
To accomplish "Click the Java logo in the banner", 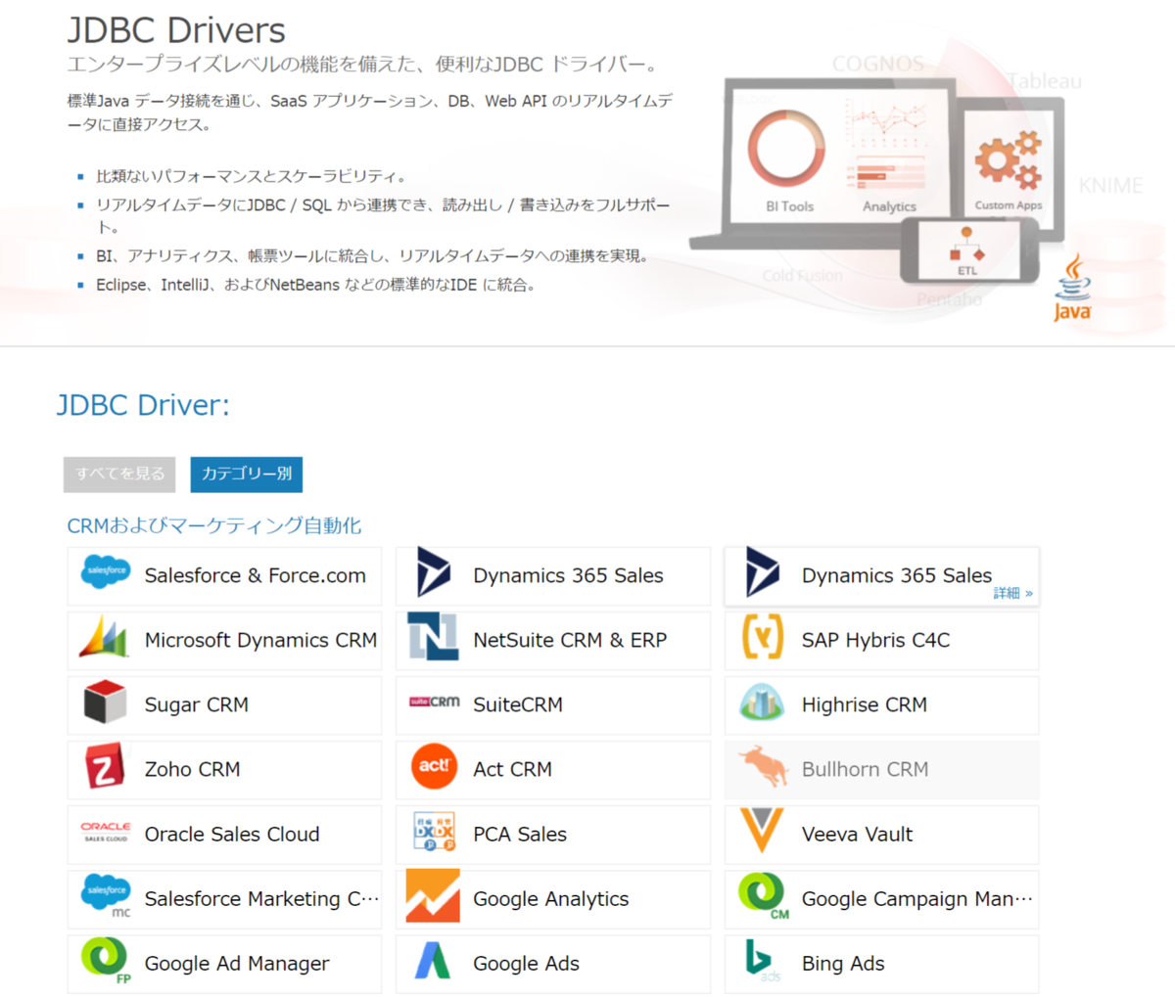I will pyautogui.click(x=1072, y=287).
